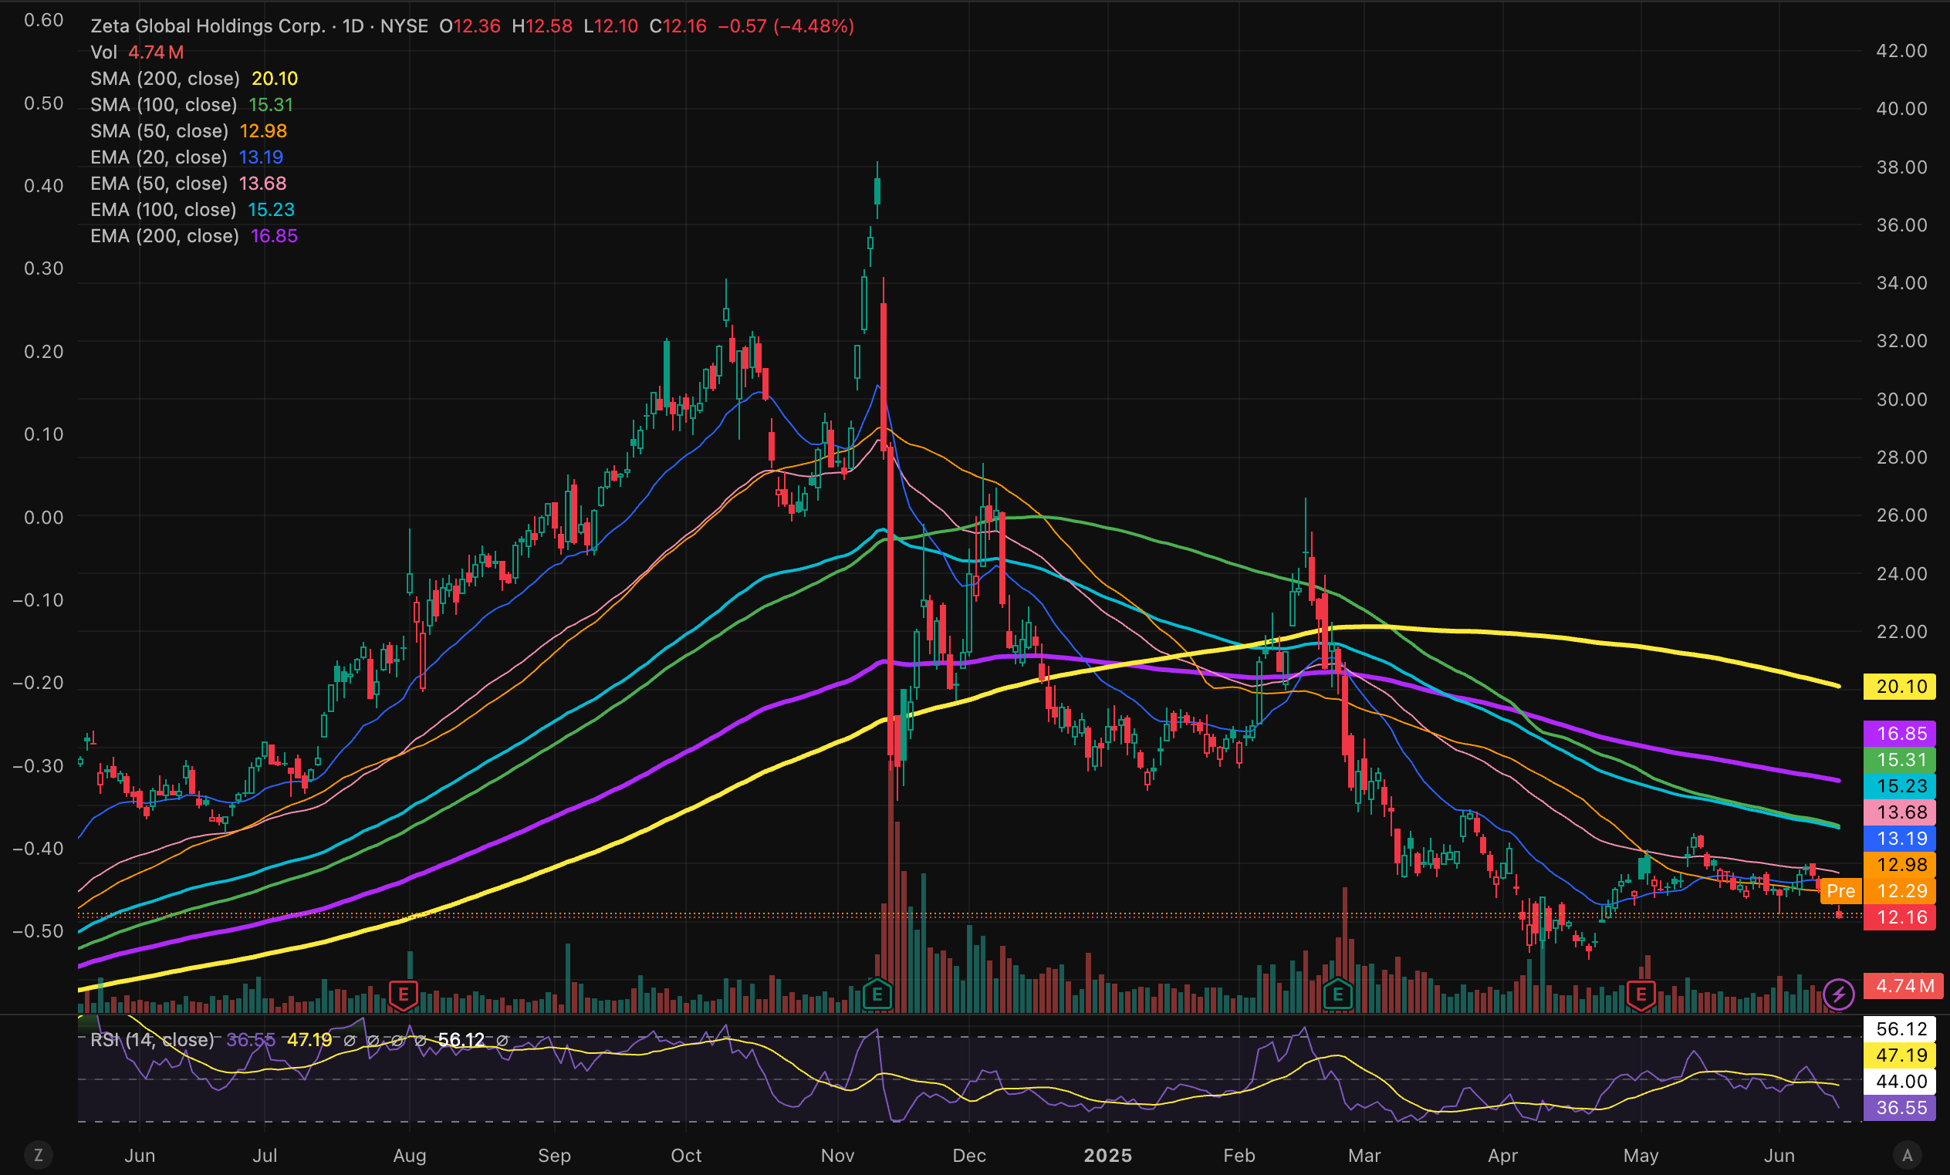The image size is (1950, 1175).
Task: Click the purple 36.55 RSI axis tag
Action: 1900,1107
